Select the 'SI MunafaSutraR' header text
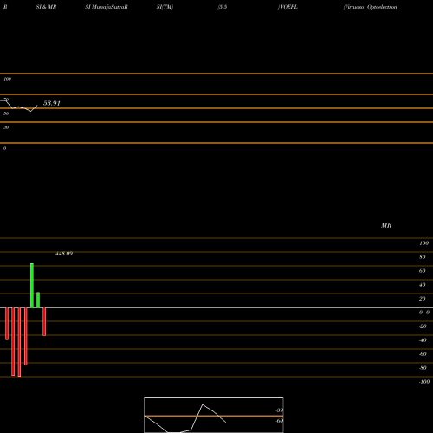 107,7
